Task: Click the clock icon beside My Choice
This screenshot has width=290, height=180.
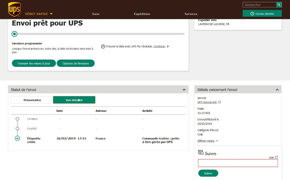Action: [103, 47]
